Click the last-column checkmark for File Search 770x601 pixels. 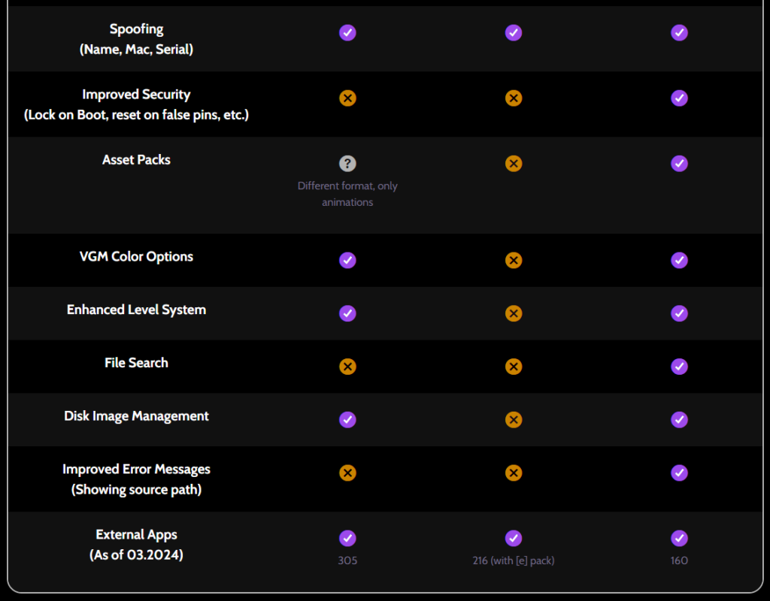(679, 367)
